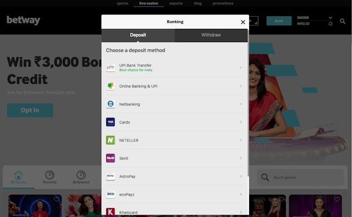Expand UPI Bank Transfer row chevron

click(241, 68)
